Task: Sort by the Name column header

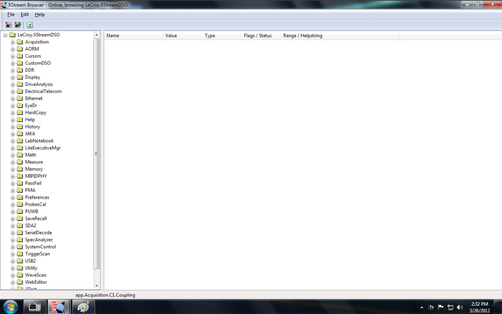Action: (x=133, y=36)
